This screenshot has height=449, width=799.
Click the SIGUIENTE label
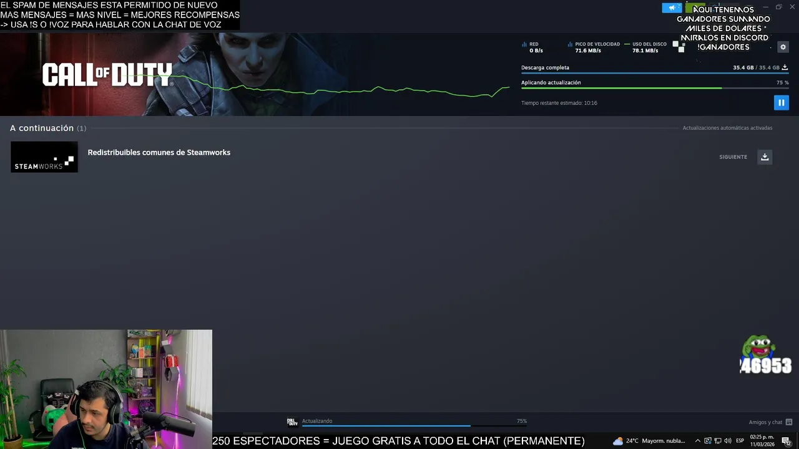point(733,157)
